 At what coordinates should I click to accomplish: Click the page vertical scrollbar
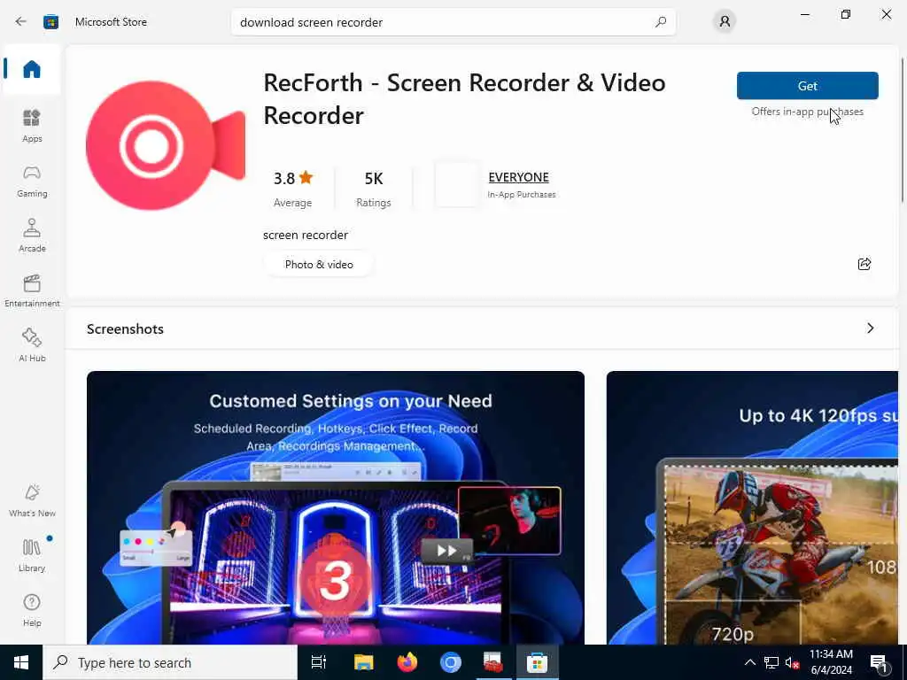(903, 130)
